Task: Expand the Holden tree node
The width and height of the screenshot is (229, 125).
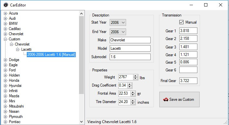Action: tap(5, 75)
